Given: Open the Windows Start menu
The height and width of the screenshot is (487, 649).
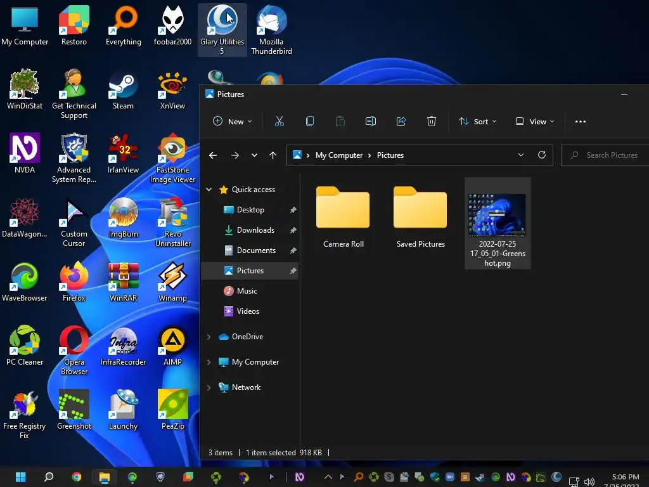Looking at the screenshot, I should 21,477.
